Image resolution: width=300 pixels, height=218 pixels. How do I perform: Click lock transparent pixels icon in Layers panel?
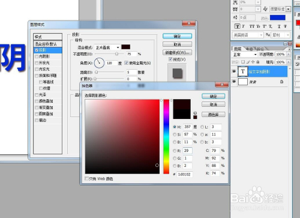tap(243, 62)
